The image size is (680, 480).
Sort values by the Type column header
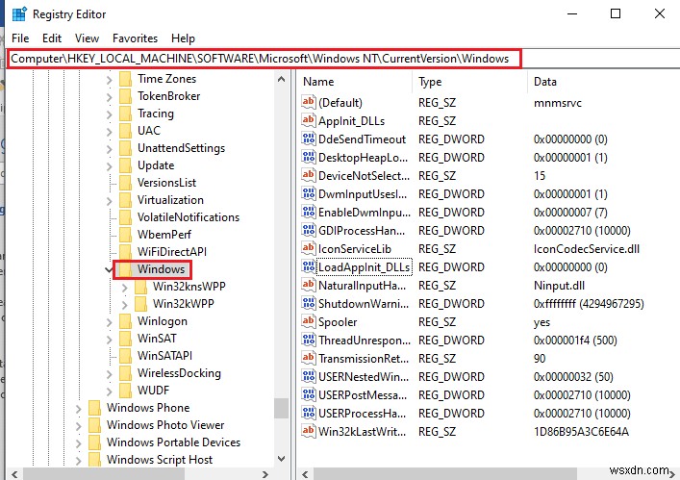point(469,82)
